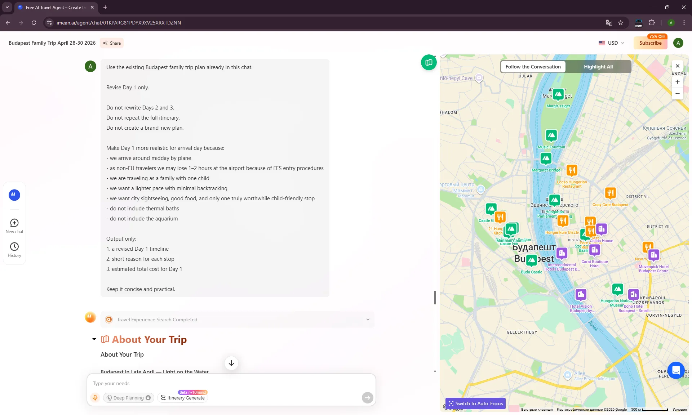This screenshot has height=415, width=692.
Task: Select Intercontinental Hotels Budapest pin
Action: (x=562, y=254)
